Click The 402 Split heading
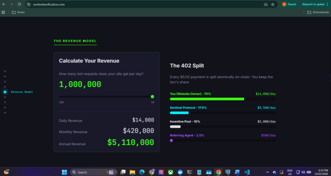Image resolution: width=331 pixels, height=176 pixels. pyautogui.click(x=187, y=66)
